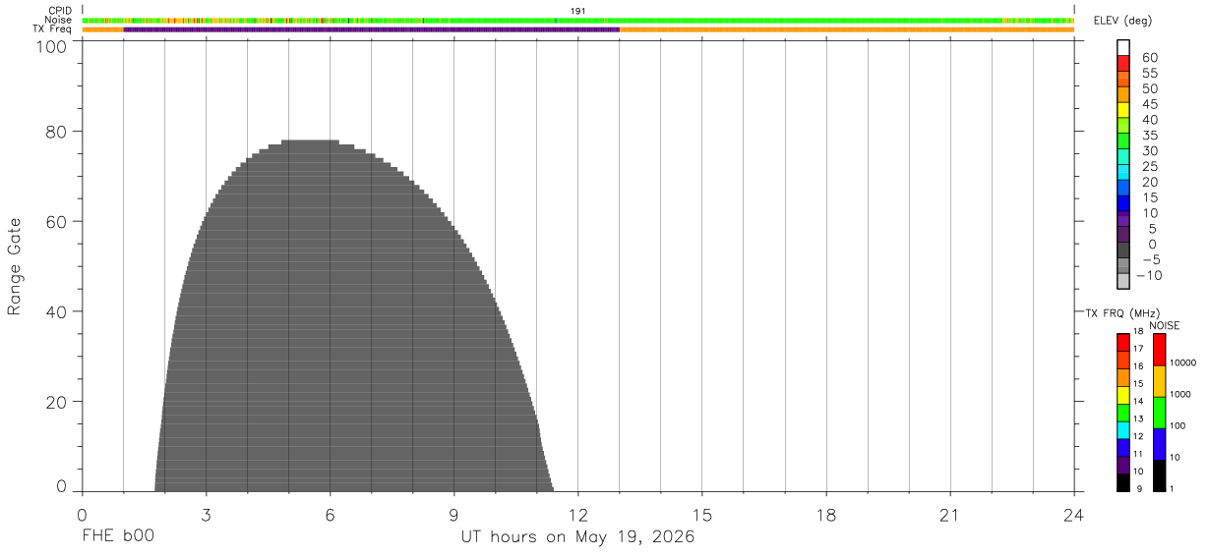
Task: Select the cyan swatch in the ELEV colorbar
Action: [1123, 172]
